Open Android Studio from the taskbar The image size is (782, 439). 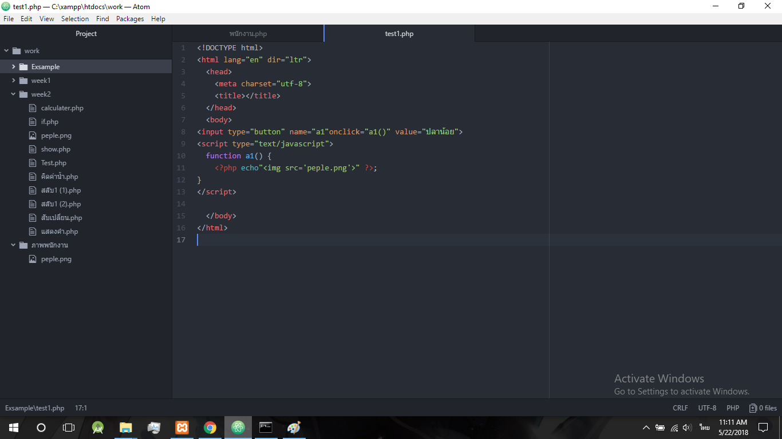[x=98, y=428]
